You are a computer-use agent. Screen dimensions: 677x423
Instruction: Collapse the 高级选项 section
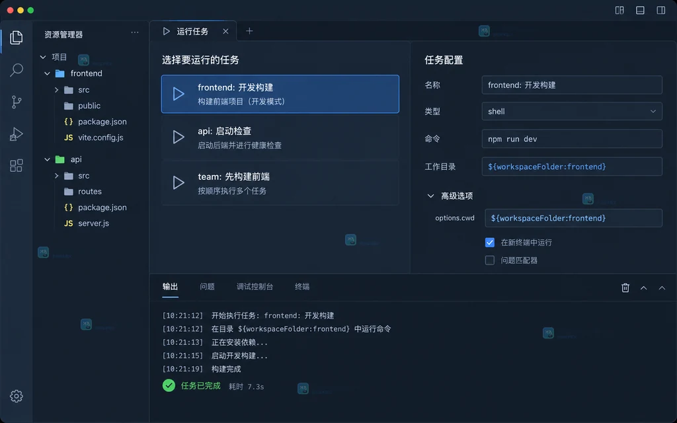pyautogui.click(x=430, y=196)
